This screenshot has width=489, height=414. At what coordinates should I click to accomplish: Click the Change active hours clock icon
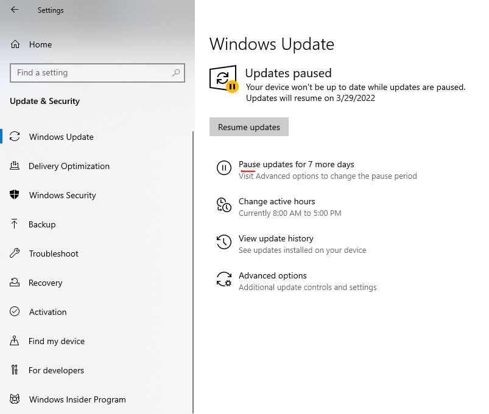[x=224, y=205]
